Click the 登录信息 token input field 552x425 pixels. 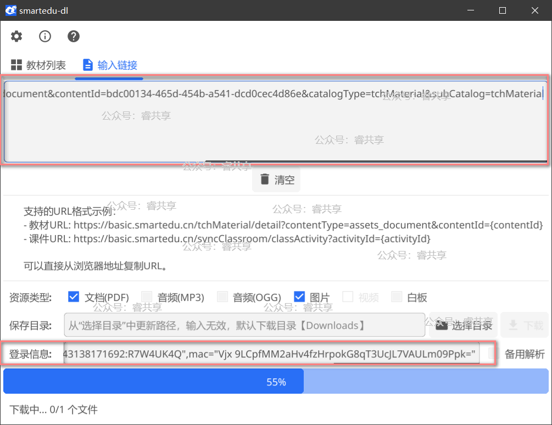pos(271,354)
